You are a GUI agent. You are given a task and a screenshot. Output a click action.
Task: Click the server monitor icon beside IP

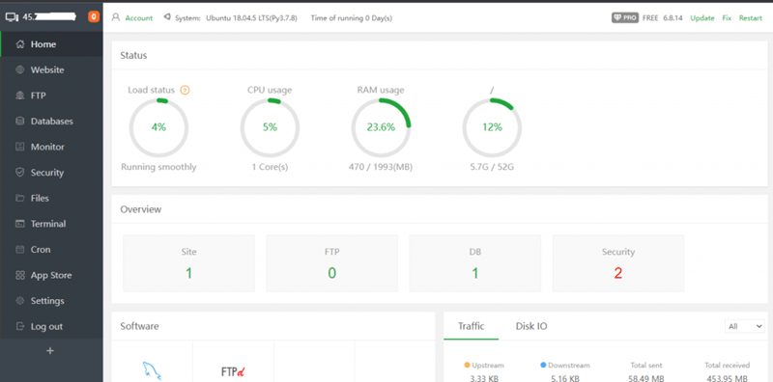[12, 17]
